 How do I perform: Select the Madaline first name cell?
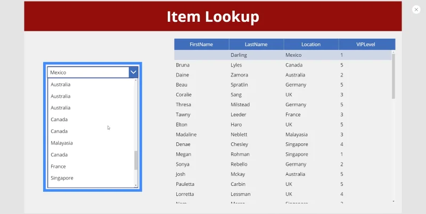point(186,134)
